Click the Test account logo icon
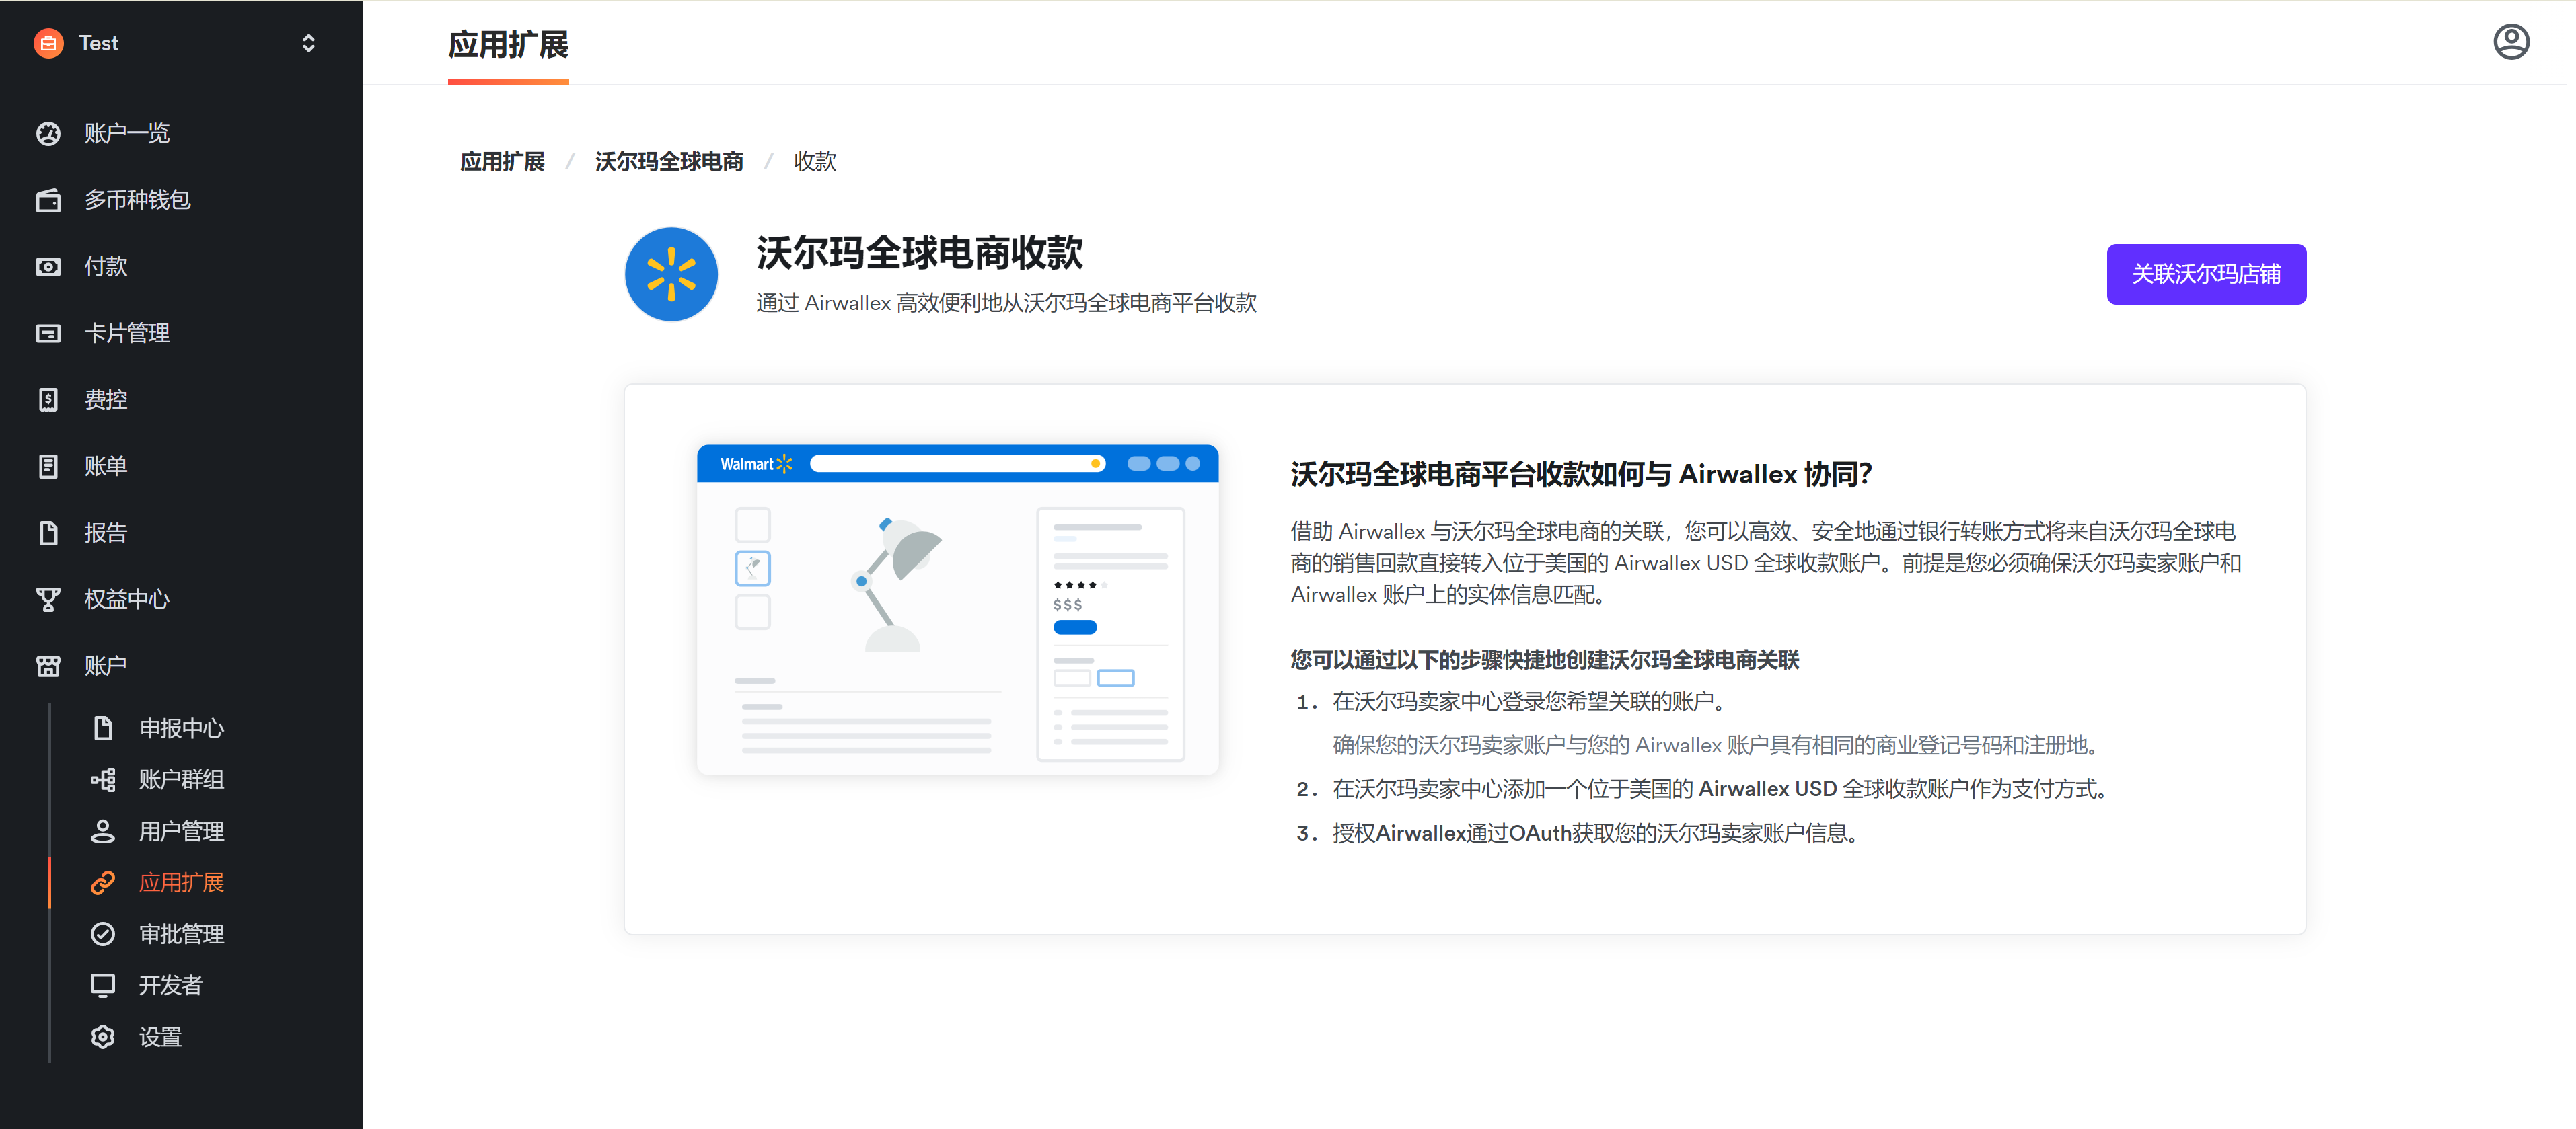 click(x=48, y=43)
